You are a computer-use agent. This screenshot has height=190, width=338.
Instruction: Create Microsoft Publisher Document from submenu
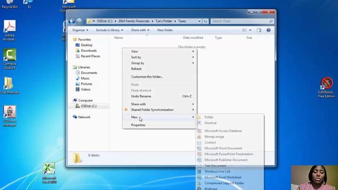[x=230, y=160]
